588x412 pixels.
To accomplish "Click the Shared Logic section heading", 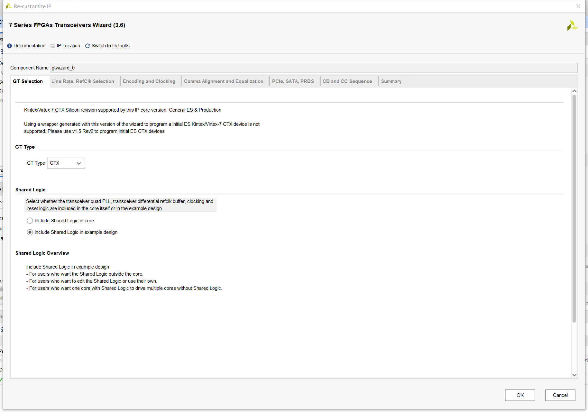I will (30, 190).
